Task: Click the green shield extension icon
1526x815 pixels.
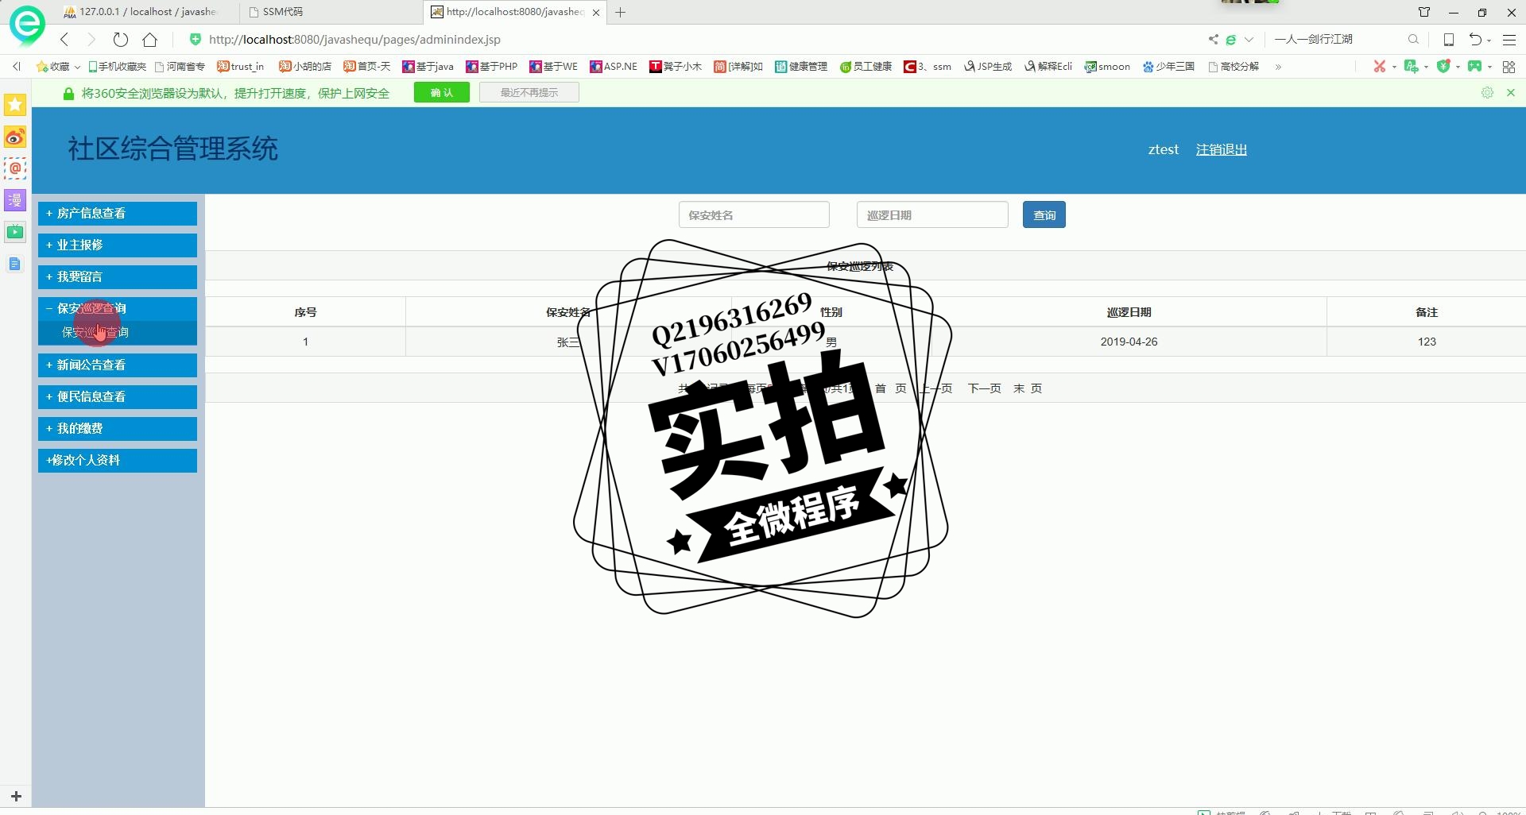Action: click(x=1443, y=66)
